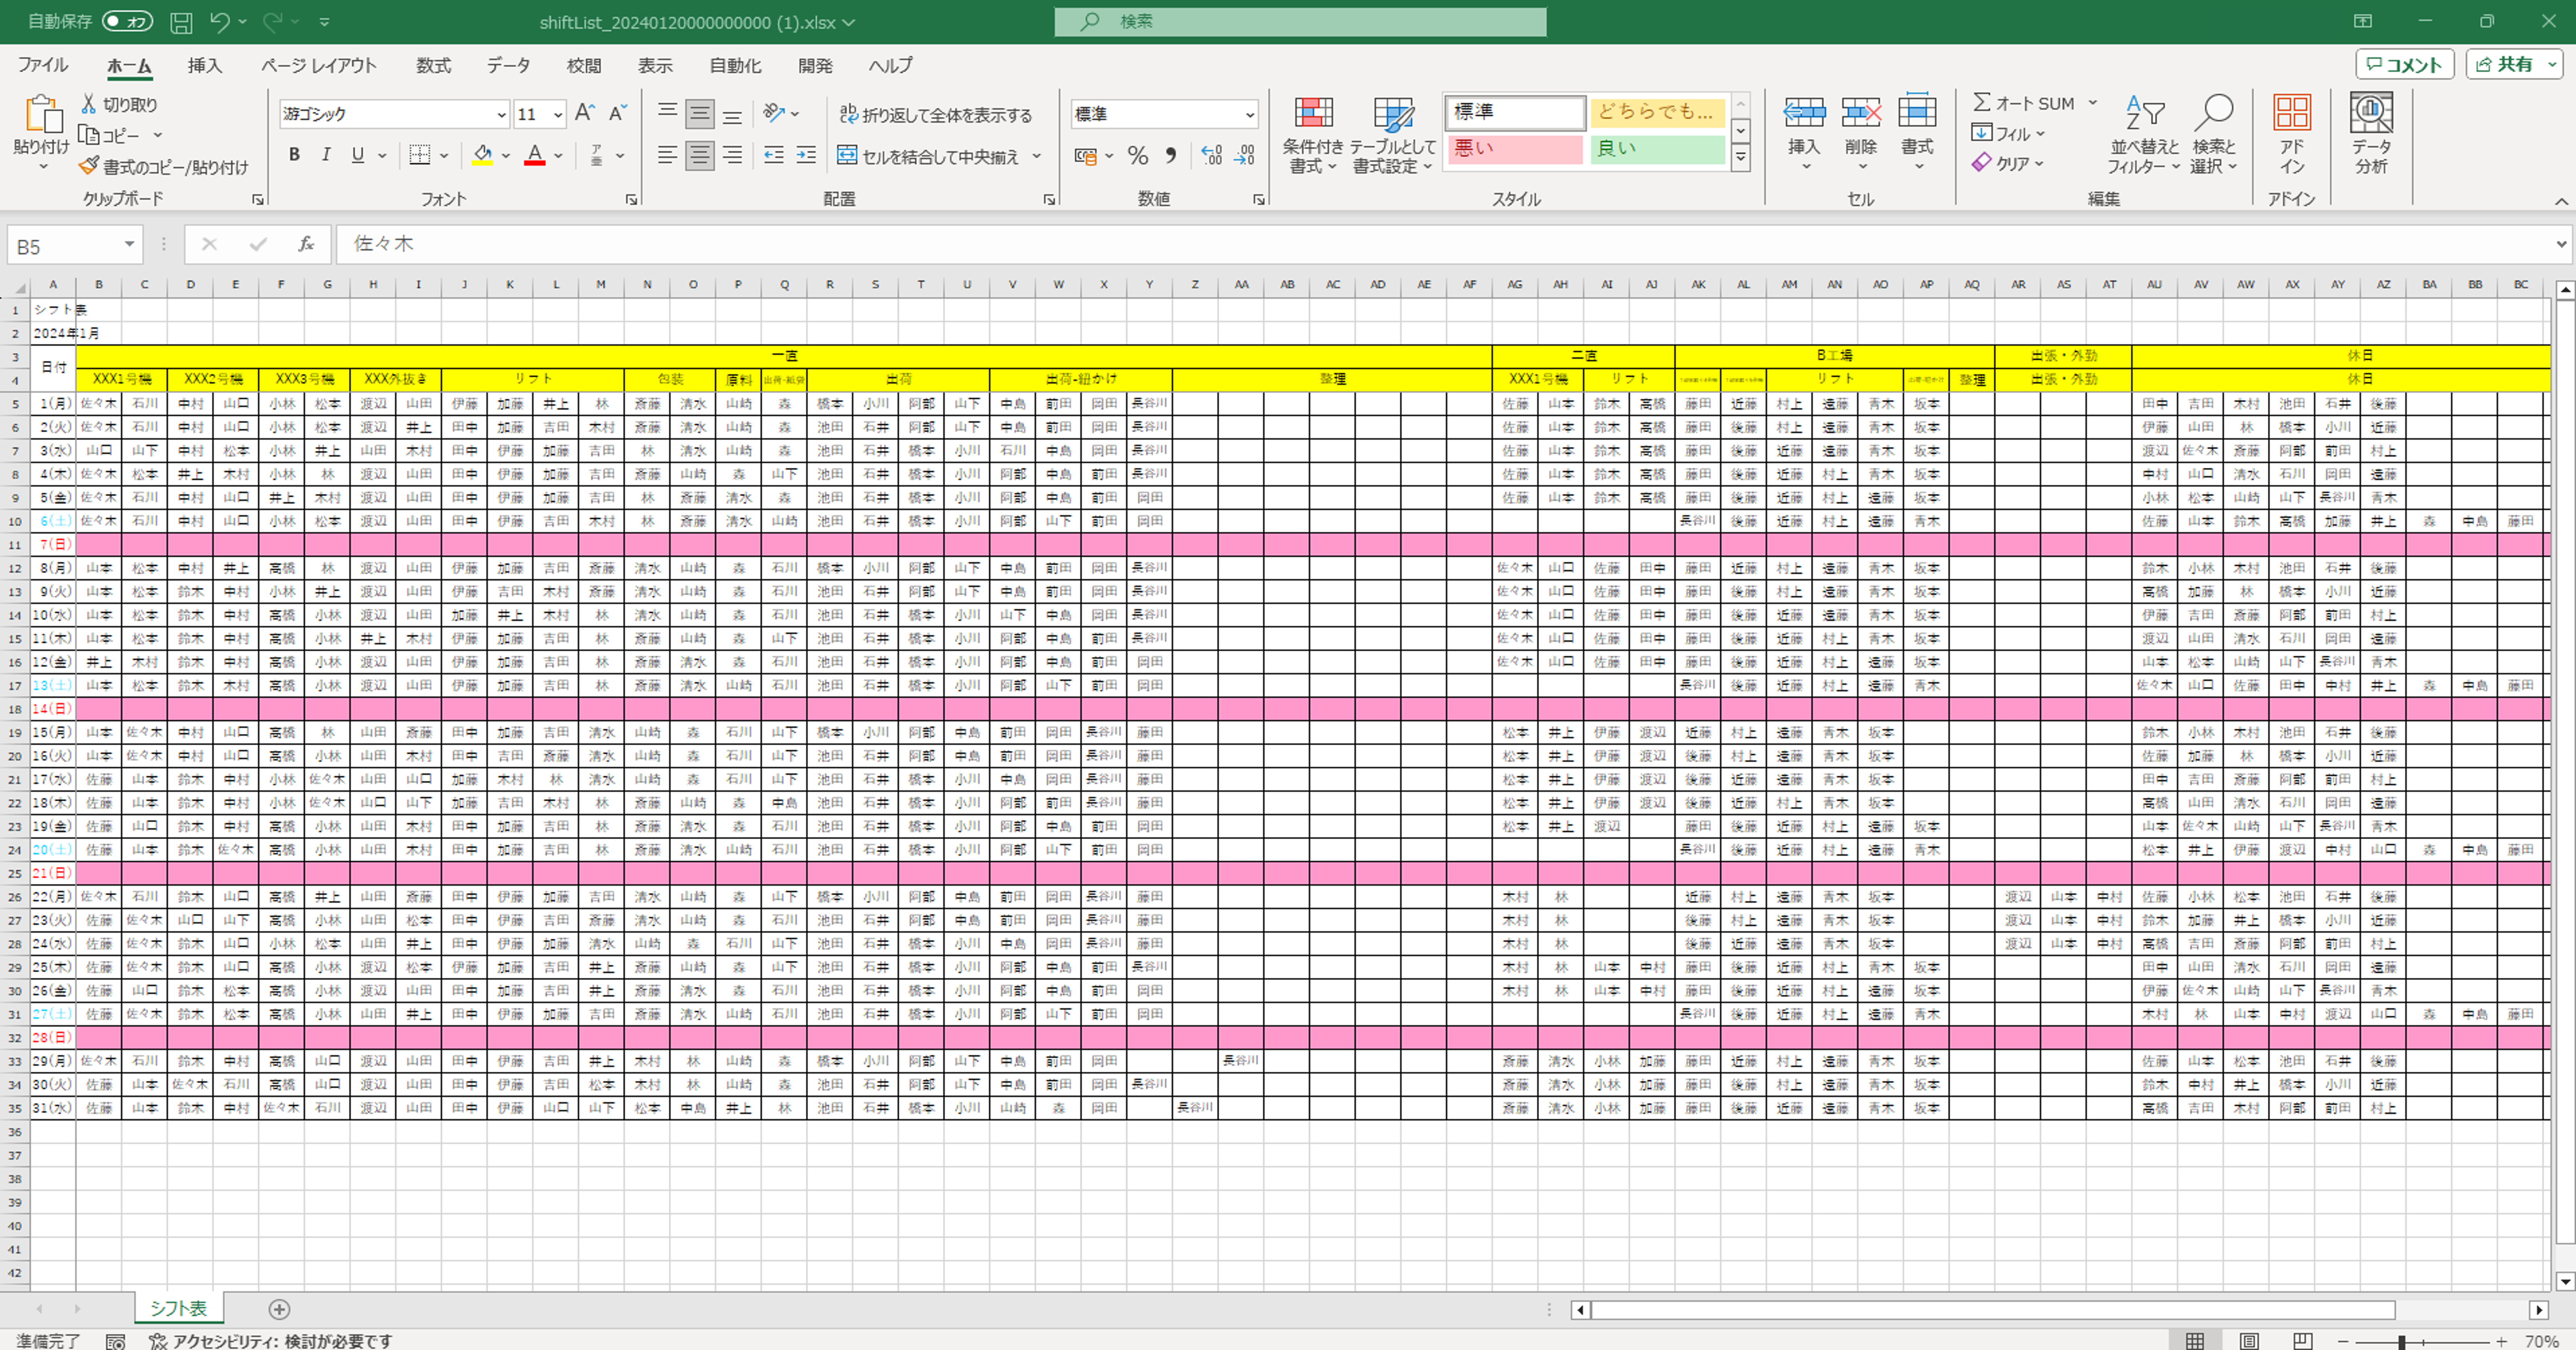
Task: Click Increase Decimal icon
Action: 1211,155
